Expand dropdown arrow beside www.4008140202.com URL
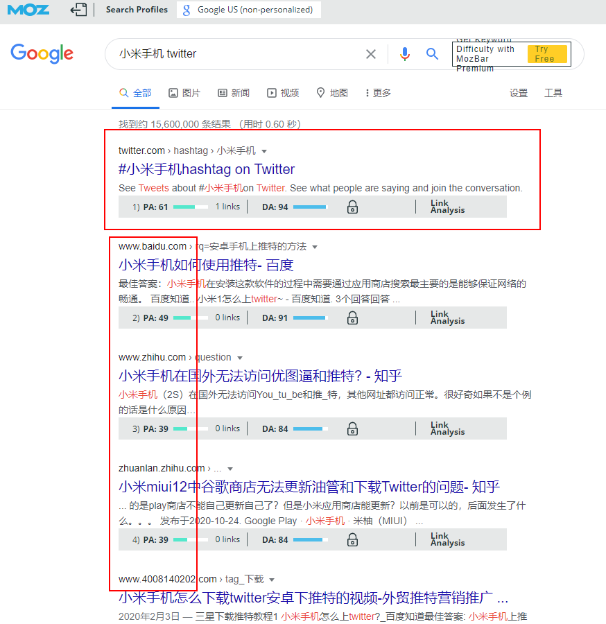 pos(272,580)
